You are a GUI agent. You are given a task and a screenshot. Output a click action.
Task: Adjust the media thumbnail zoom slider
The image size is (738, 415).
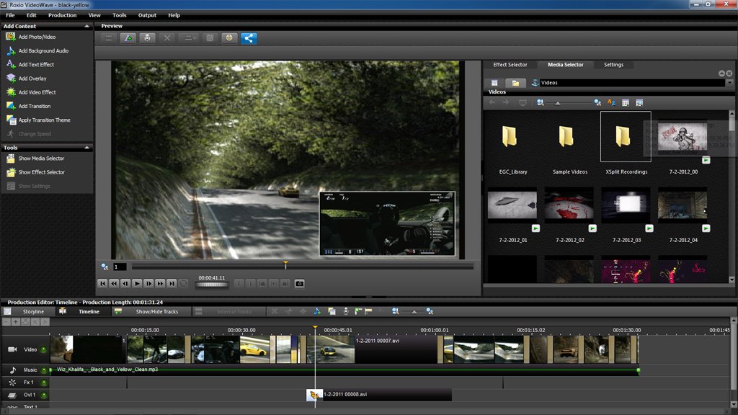(558, 103)
